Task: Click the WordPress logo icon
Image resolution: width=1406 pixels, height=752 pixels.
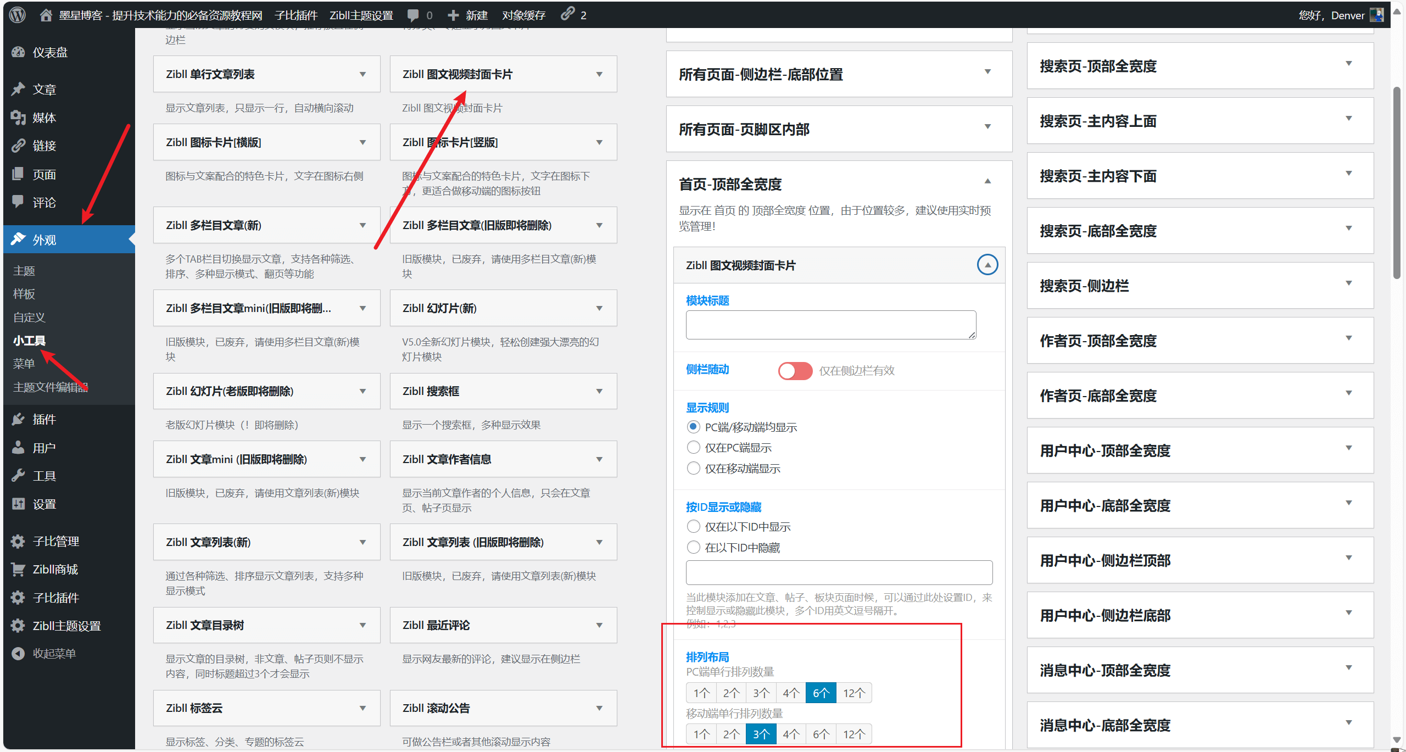Action: (18, 15)
